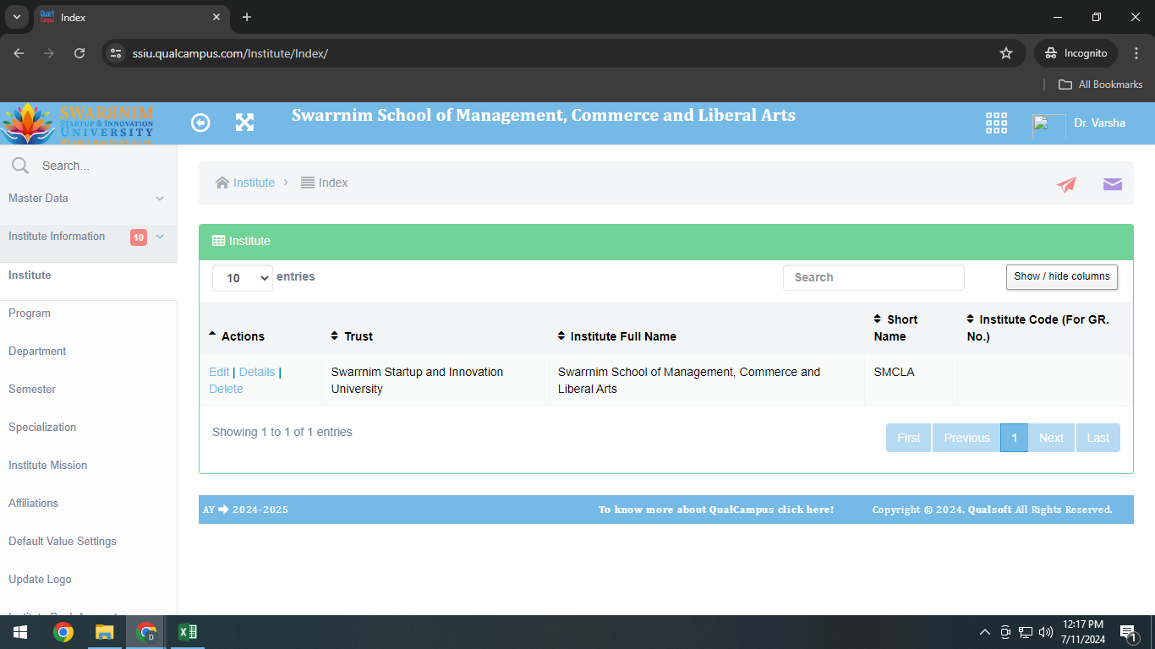The image size is (1155, 649).
Task: Click the Last pagination button
Action: tap(1098, 438)
